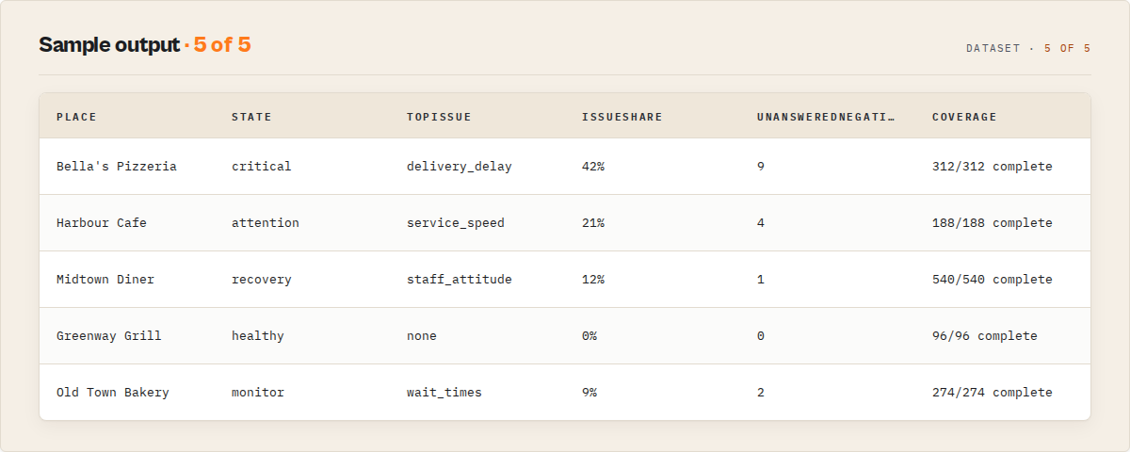Select the delivery_delay top issue cell

coord(460,167)
